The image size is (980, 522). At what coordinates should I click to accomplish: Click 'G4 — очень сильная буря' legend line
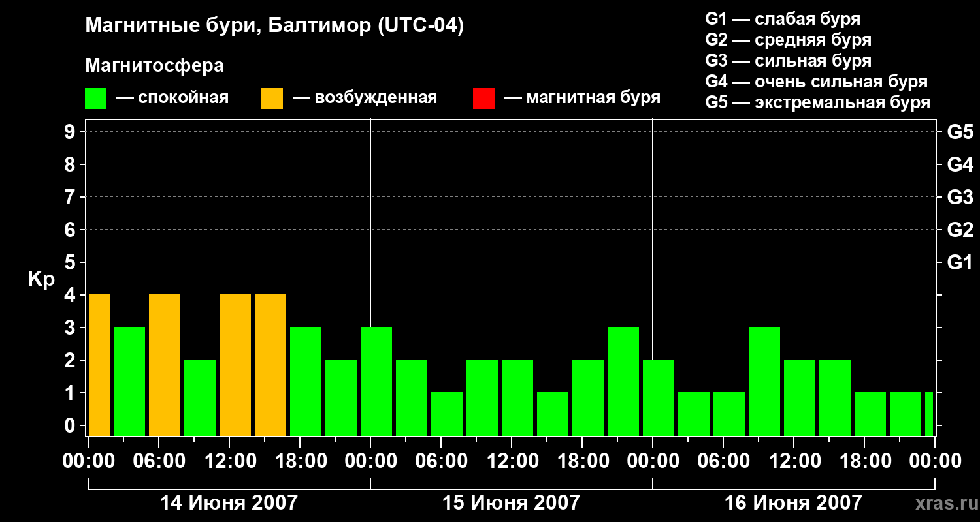(x=816, y=82)
